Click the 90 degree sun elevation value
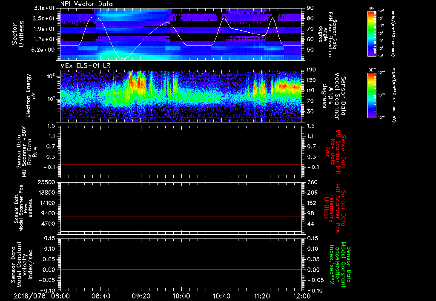This screenshot has height=301, width=436. [x=310, y=8]
